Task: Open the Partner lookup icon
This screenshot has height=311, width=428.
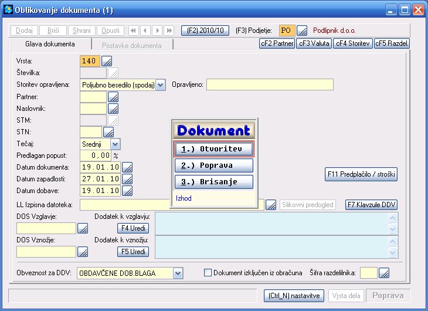Action: tap(113, 97)
